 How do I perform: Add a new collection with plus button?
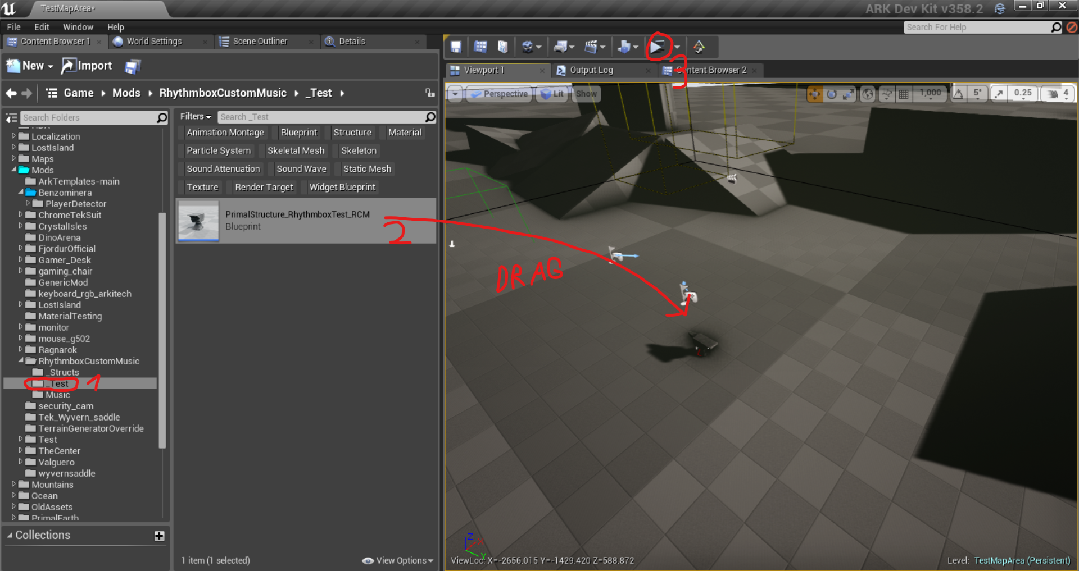(159, 536)
